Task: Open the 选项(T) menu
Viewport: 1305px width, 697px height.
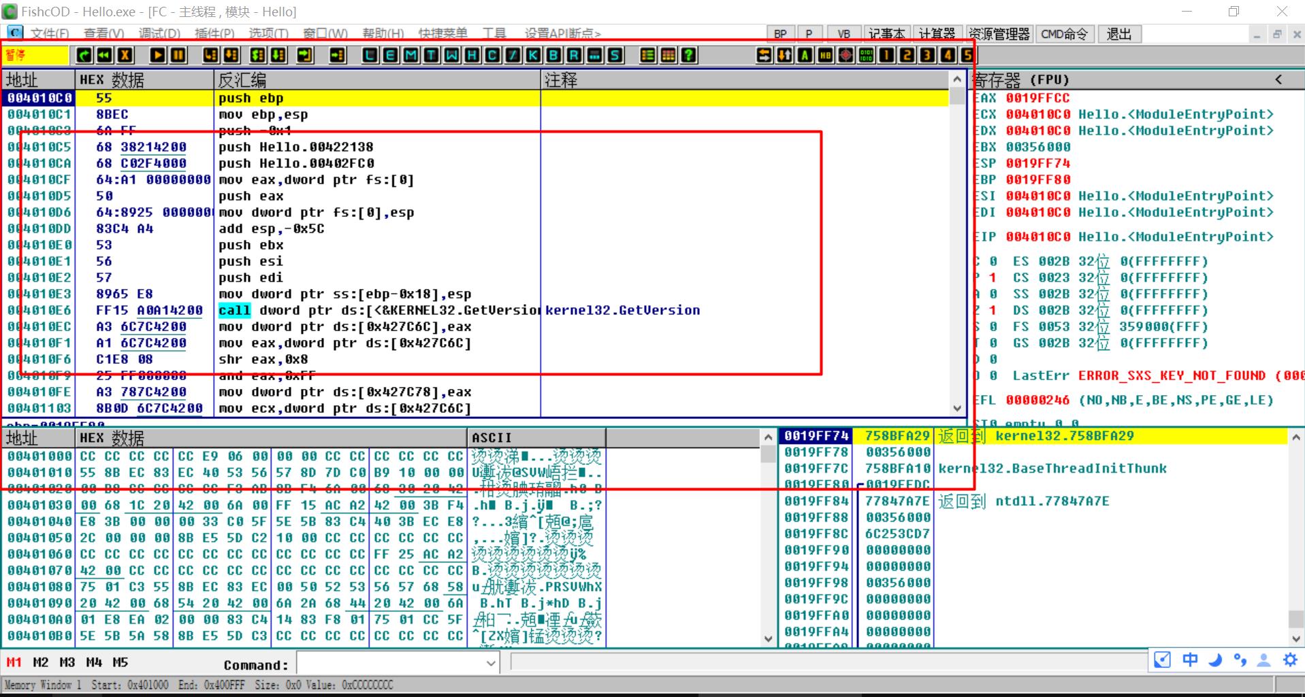Action: point(268,34)
